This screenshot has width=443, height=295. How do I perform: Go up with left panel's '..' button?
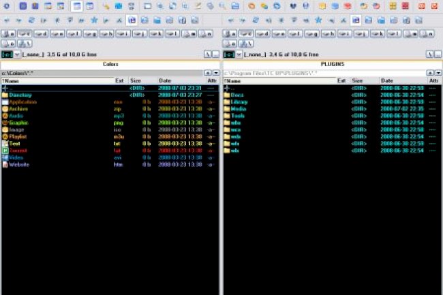216,55
